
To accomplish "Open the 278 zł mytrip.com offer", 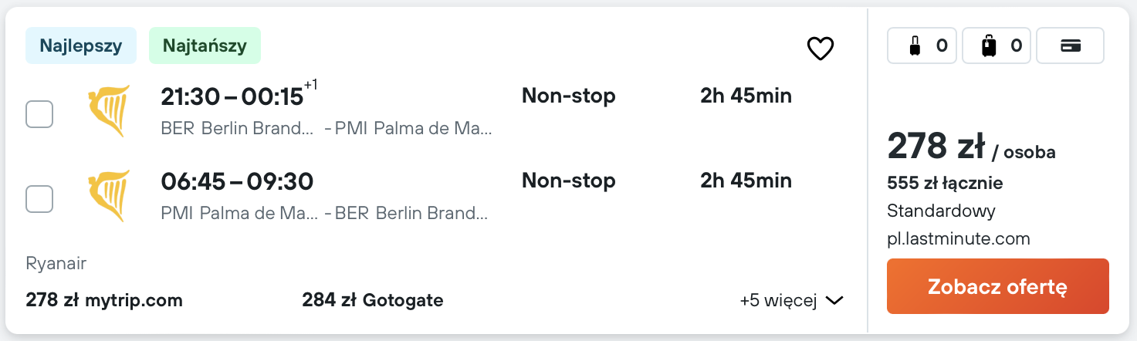I will [x=104, y=300].
